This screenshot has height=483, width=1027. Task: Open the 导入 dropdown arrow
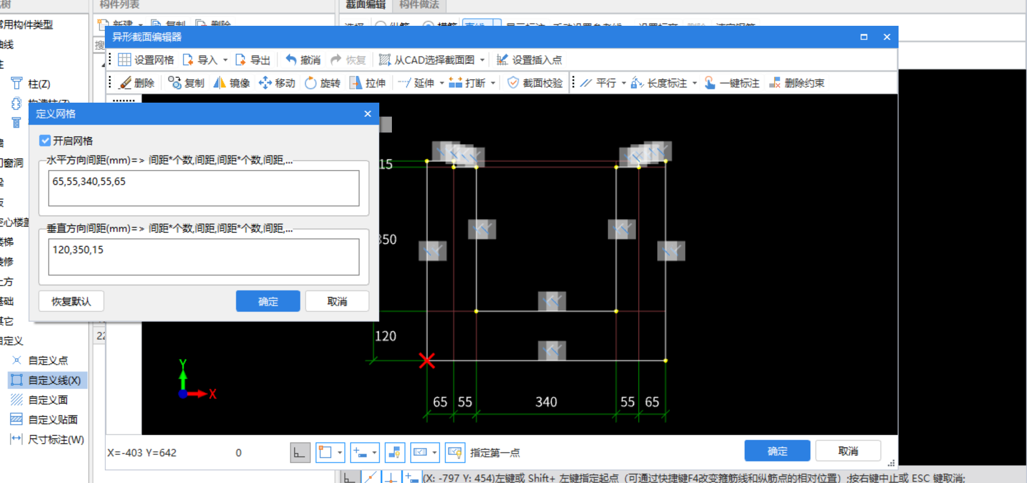(x=225, y=60)
